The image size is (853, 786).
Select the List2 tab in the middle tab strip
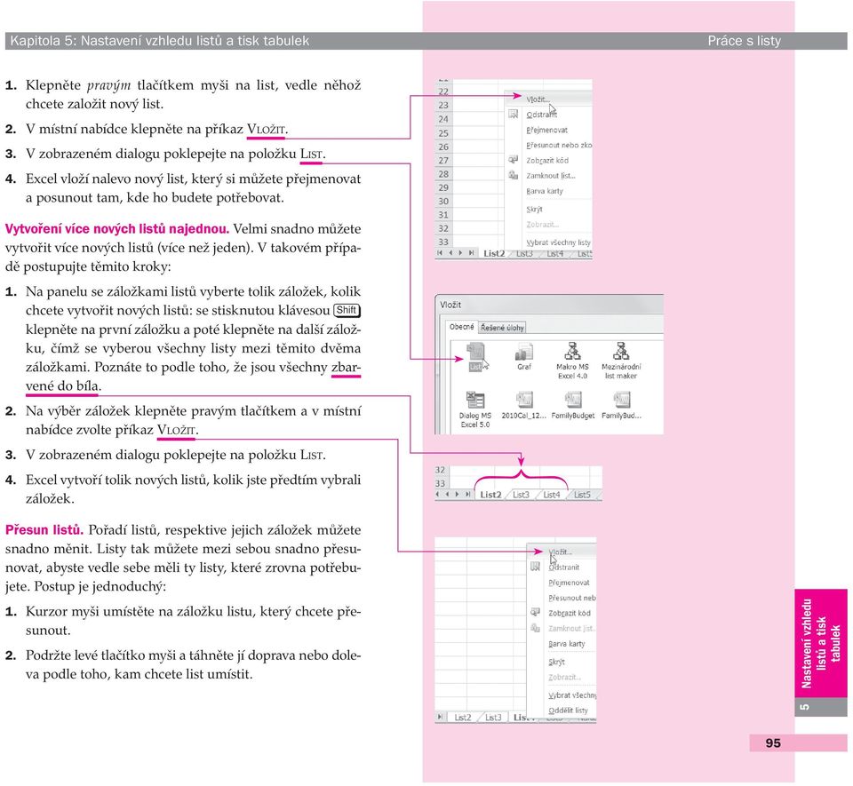490,495
